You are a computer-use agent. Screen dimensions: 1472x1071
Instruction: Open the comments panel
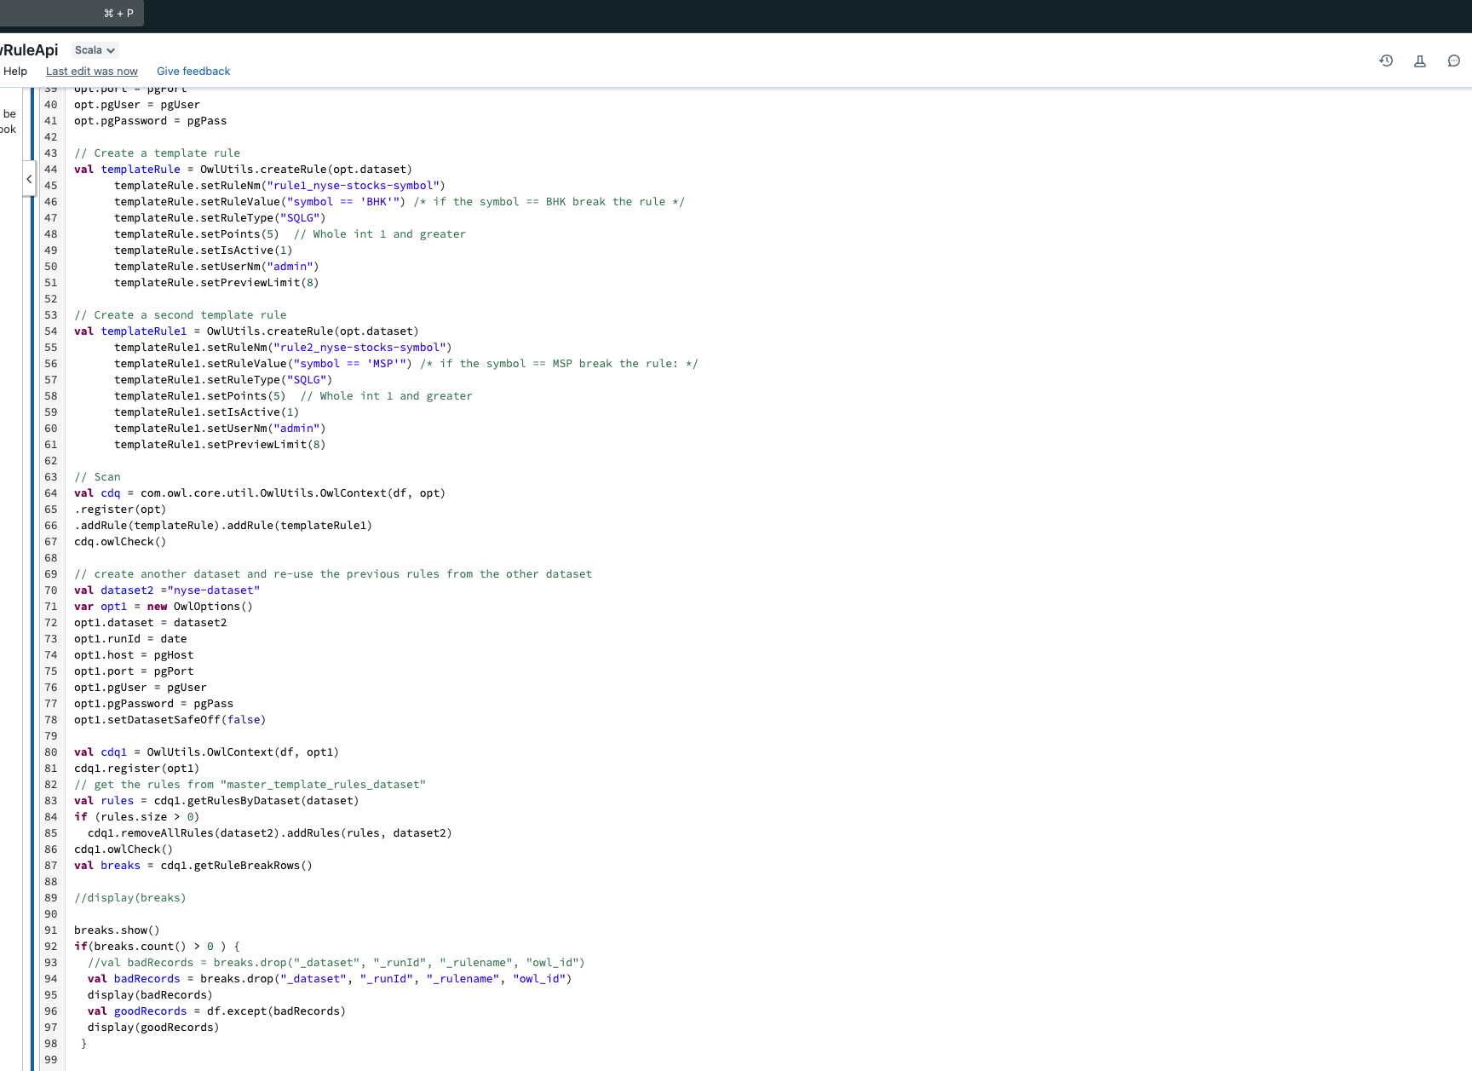point(1454,60)
